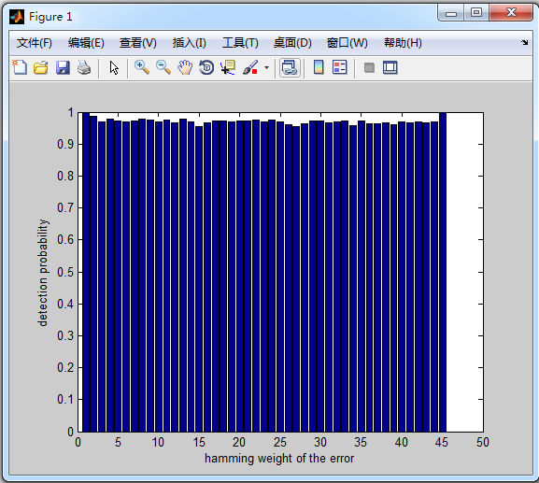
Task: Expand the Brush color dropdown arrow
Action: (x=267, y=67)
